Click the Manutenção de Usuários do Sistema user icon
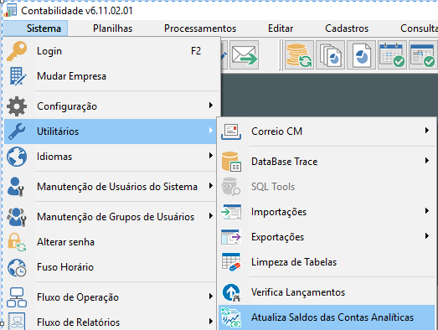 16,187
